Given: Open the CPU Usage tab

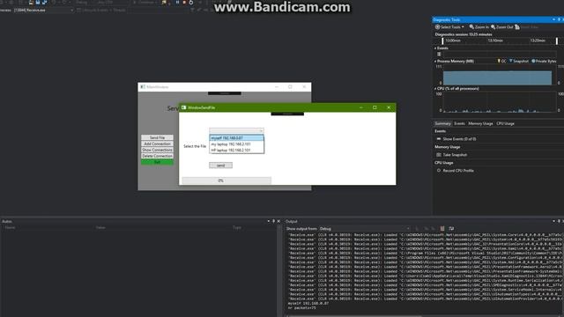Looking at the screenshot, I should click(505, 123).
